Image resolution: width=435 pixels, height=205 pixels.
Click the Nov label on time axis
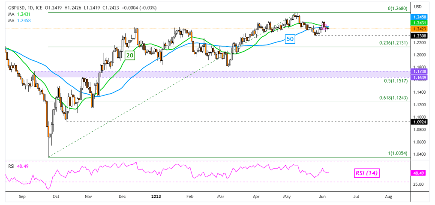coord(88,196)
